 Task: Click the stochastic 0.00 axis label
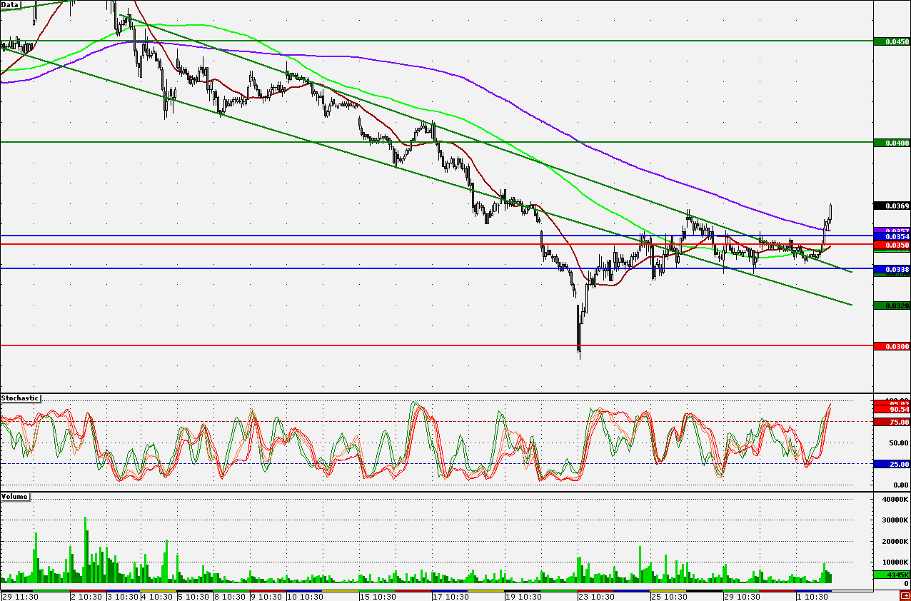pyautogui.click(x=900, y=485)
